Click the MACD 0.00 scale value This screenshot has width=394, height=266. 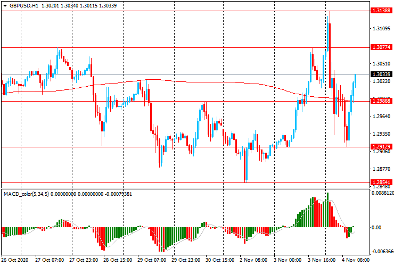tap(376, 228)
